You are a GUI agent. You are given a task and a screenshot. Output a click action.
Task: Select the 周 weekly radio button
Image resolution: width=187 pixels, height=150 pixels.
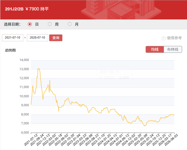tap(50, 24)
